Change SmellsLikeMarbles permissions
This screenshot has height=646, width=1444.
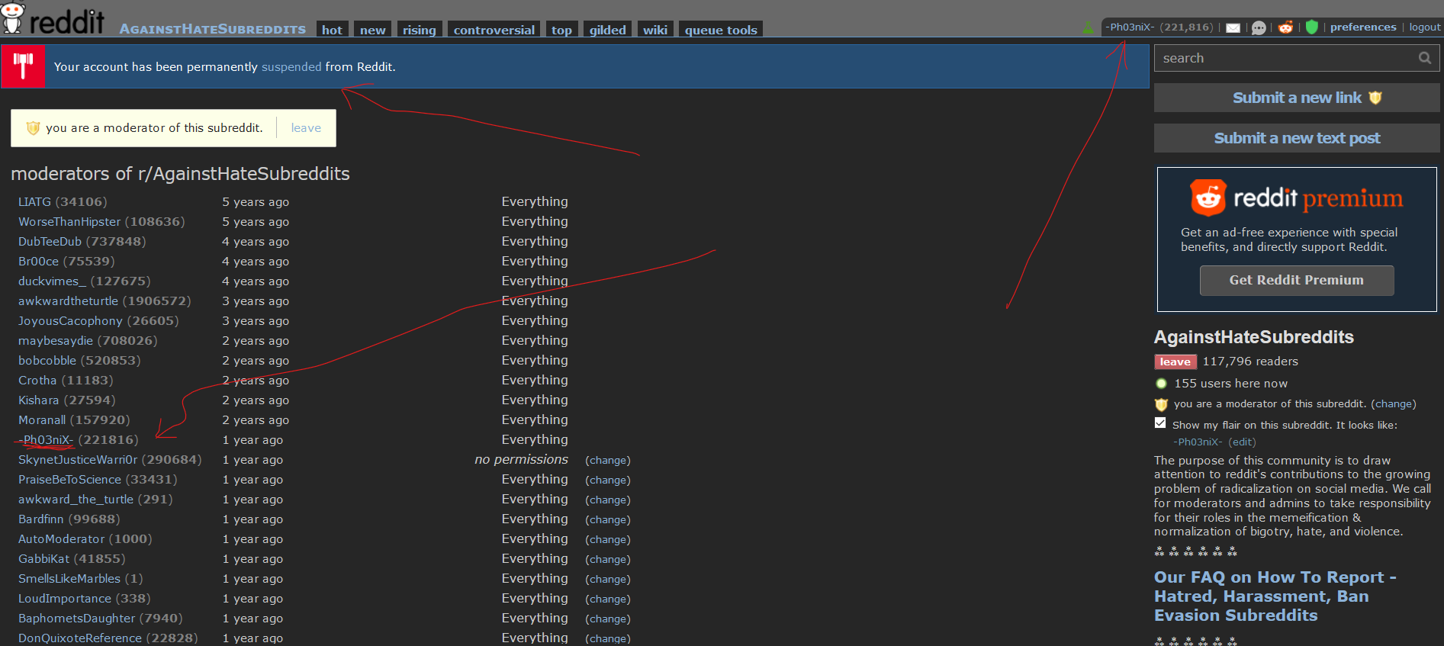608,580
